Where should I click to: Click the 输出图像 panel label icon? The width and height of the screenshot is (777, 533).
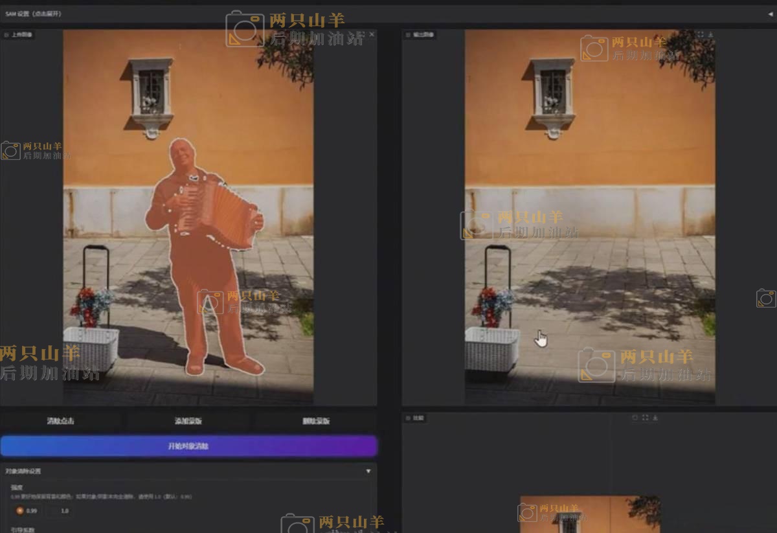(x=409, y=35)
